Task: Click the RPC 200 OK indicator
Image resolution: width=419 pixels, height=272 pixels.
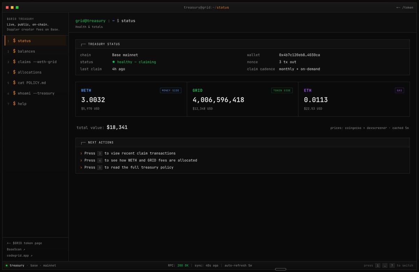Action: 178,265
